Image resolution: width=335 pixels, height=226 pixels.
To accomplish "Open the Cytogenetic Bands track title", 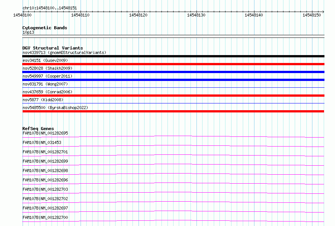I will tap(45, 28).
